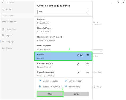Minimize the Settings window
Screen dimensions: 126x100
(x=112, y=2)
